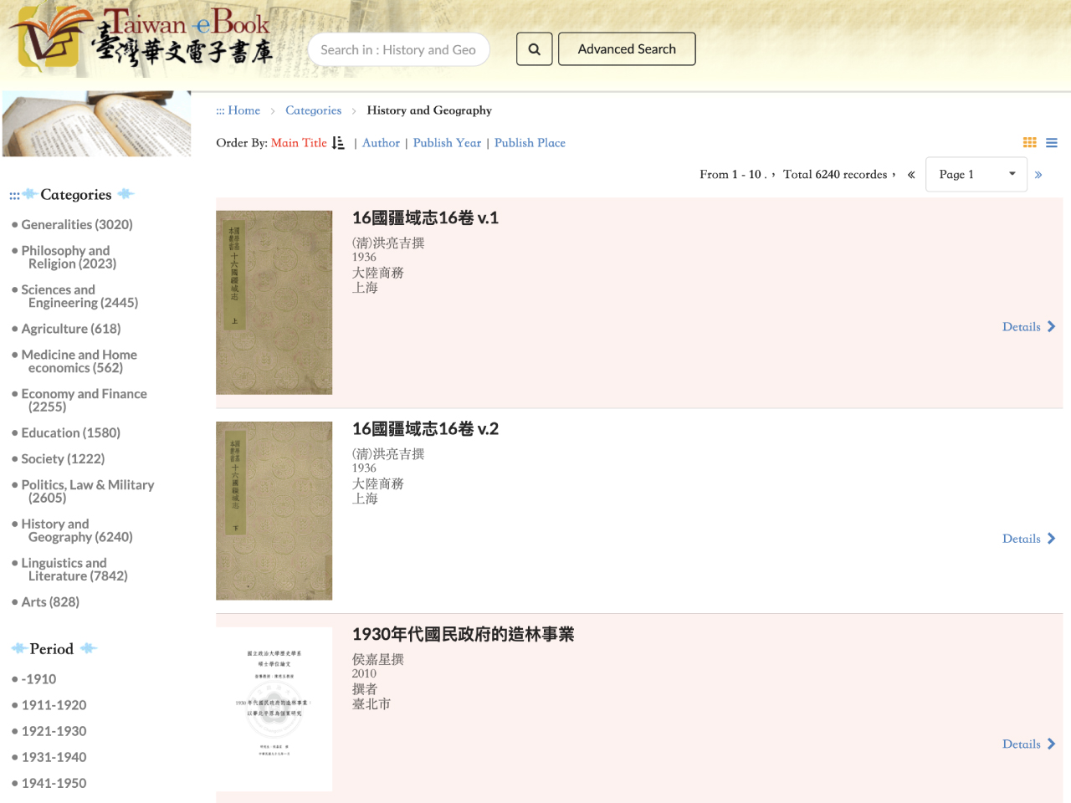Open Details for 16國疆域志16卷 v.1
This screenshot has height=803, width=1071.
pyautogui.click(x=1029, y=327)
